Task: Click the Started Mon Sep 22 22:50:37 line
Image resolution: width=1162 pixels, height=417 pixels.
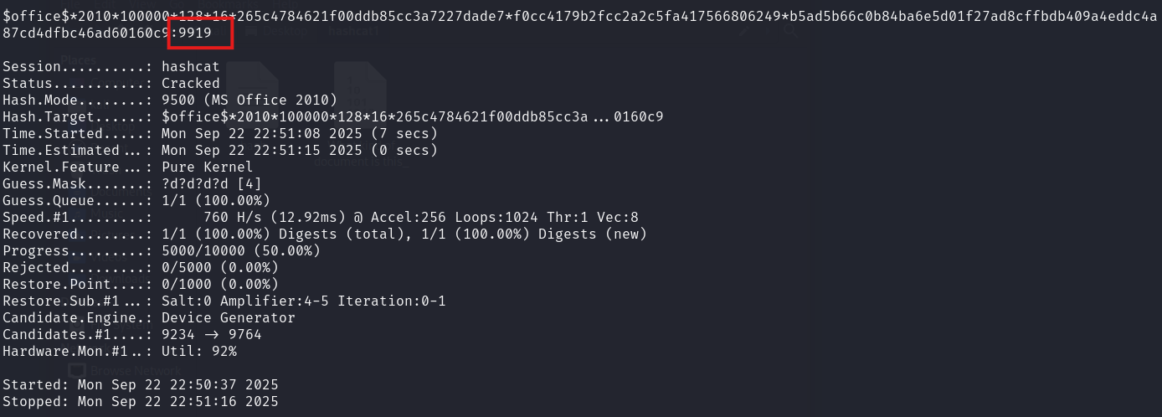Action: tap(141, 385)
